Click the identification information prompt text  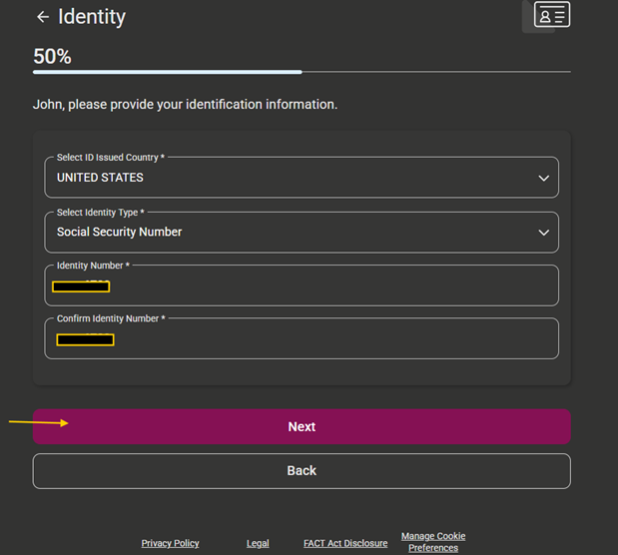186,105
